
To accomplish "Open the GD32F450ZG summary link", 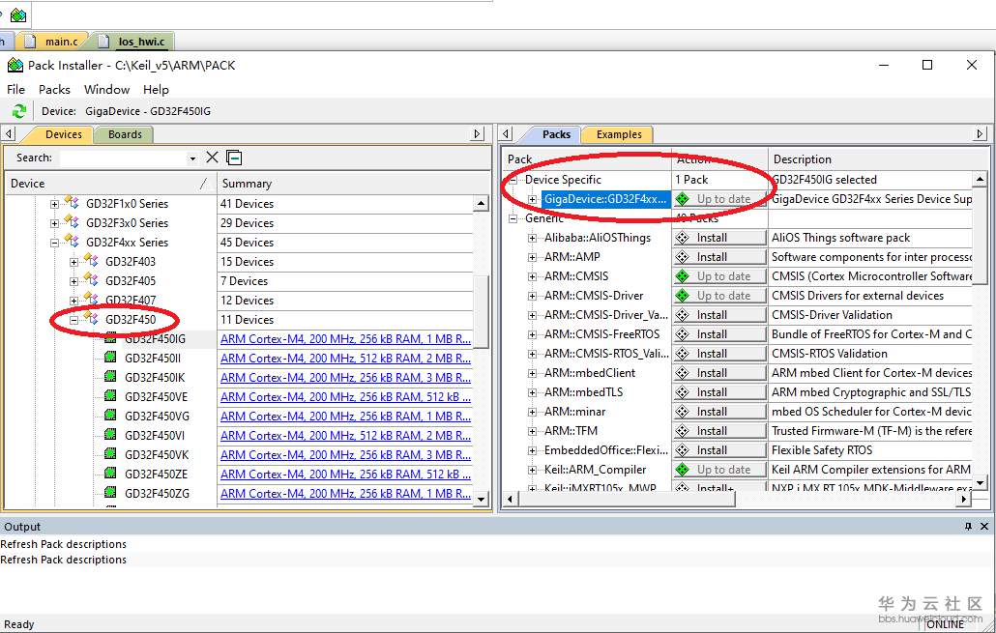I will 345,493.
